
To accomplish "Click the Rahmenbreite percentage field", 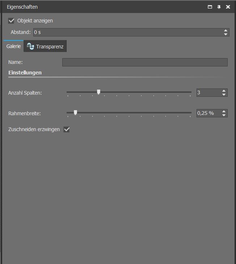I will tap(208, 113).
